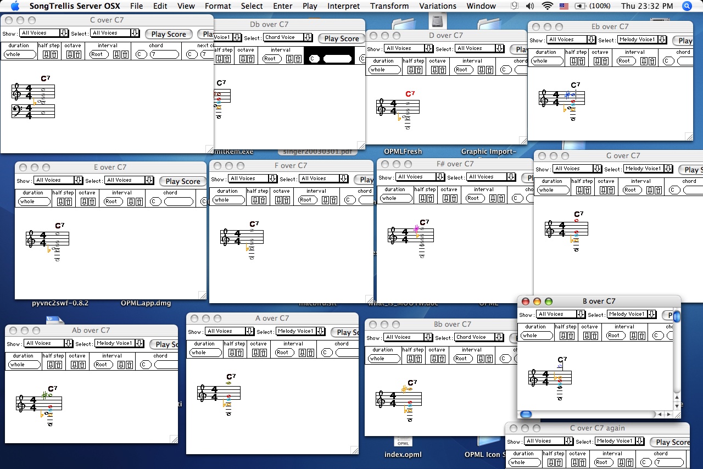Raise octave in B over C7 window

coord(594,336)
